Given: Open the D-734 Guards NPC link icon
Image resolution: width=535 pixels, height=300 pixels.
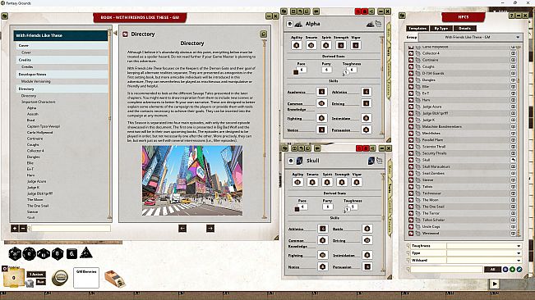Looking at the screenshot, I should point(411,73).
